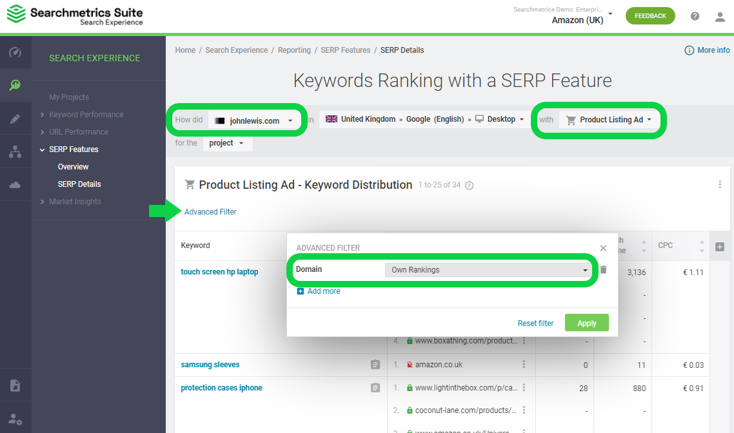Click the www.boxathing.com/product... URL entry
The width and height of the screenshot is (734, 433).
pyautogui.click(x=466, y=341)
